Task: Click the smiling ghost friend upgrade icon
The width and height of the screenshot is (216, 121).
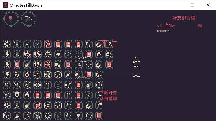Action: 58,54
